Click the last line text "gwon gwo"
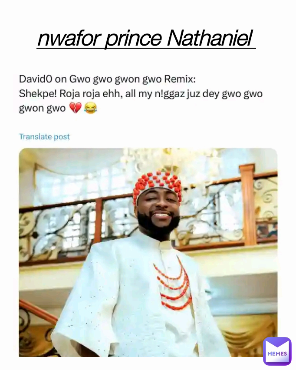 click(x=42, y=109)
